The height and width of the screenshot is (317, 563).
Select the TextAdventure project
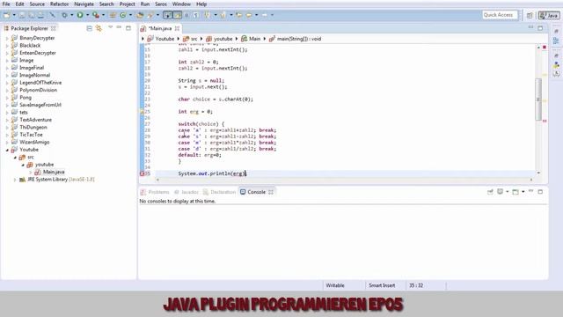click(35, 120)
